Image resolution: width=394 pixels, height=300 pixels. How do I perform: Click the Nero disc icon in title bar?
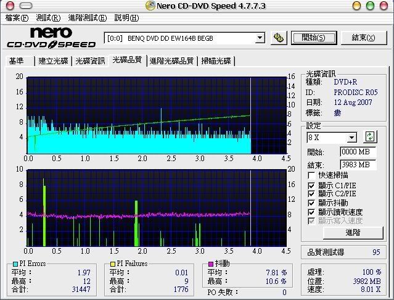pyautogui.click(x=150, y=6)
